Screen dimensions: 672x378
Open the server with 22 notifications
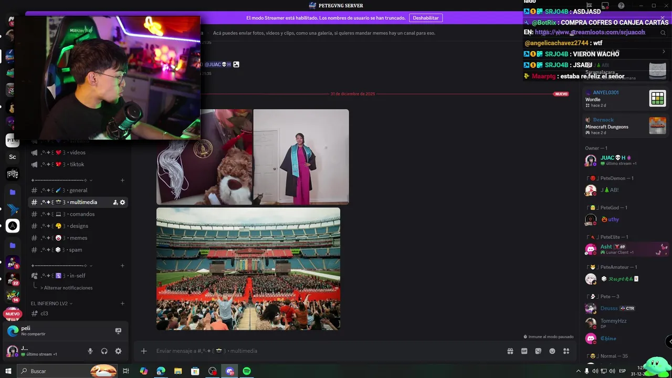tap(13, 279)
